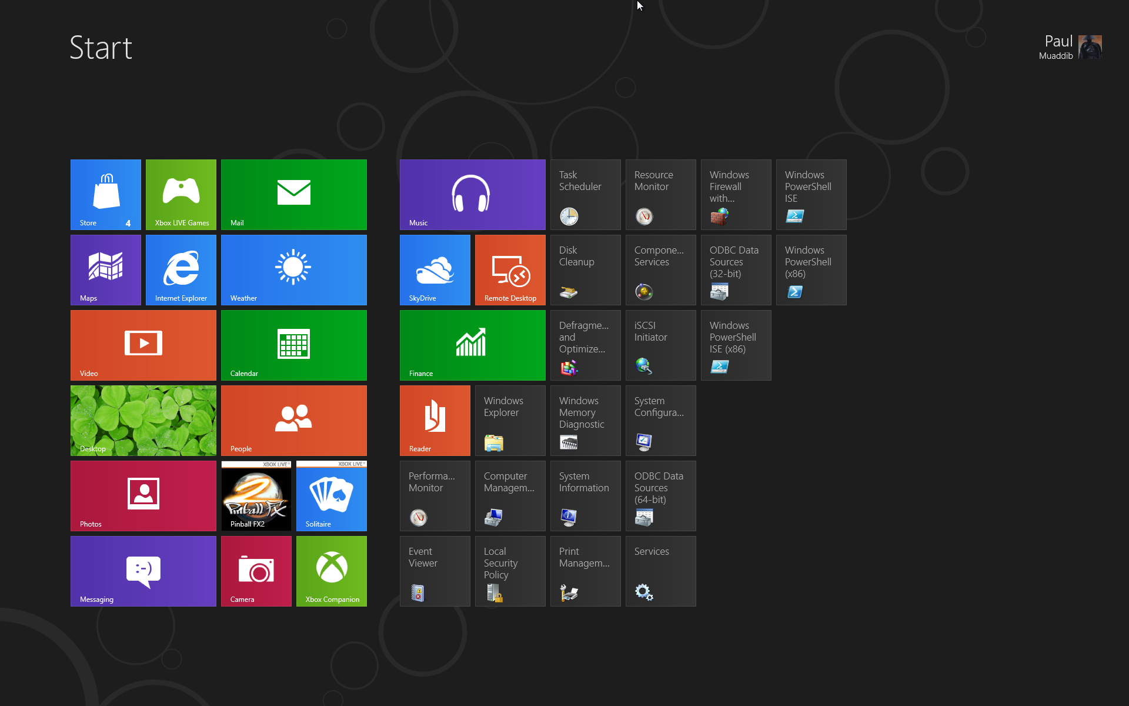Open the Weather tile
Screen dimensions: 1129x706
coord(294,270)
